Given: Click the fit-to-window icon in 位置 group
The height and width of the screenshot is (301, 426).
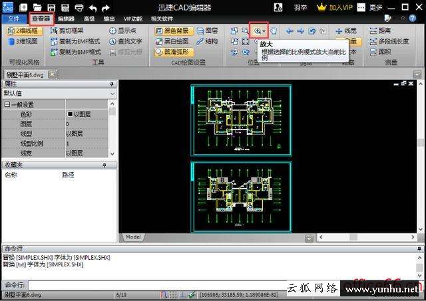Looking at the screenshot, I should [246, 41].
